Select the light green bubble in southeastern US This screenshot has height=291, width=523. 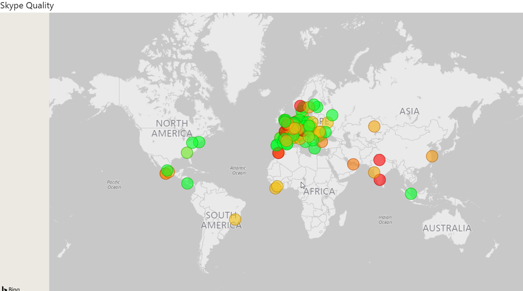(x=187, y=153)
